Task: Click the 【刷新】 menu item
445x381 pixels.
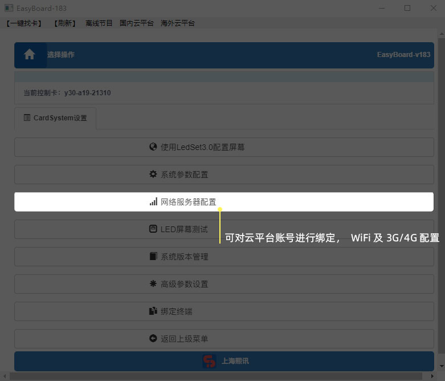Action: click(65, 23)
